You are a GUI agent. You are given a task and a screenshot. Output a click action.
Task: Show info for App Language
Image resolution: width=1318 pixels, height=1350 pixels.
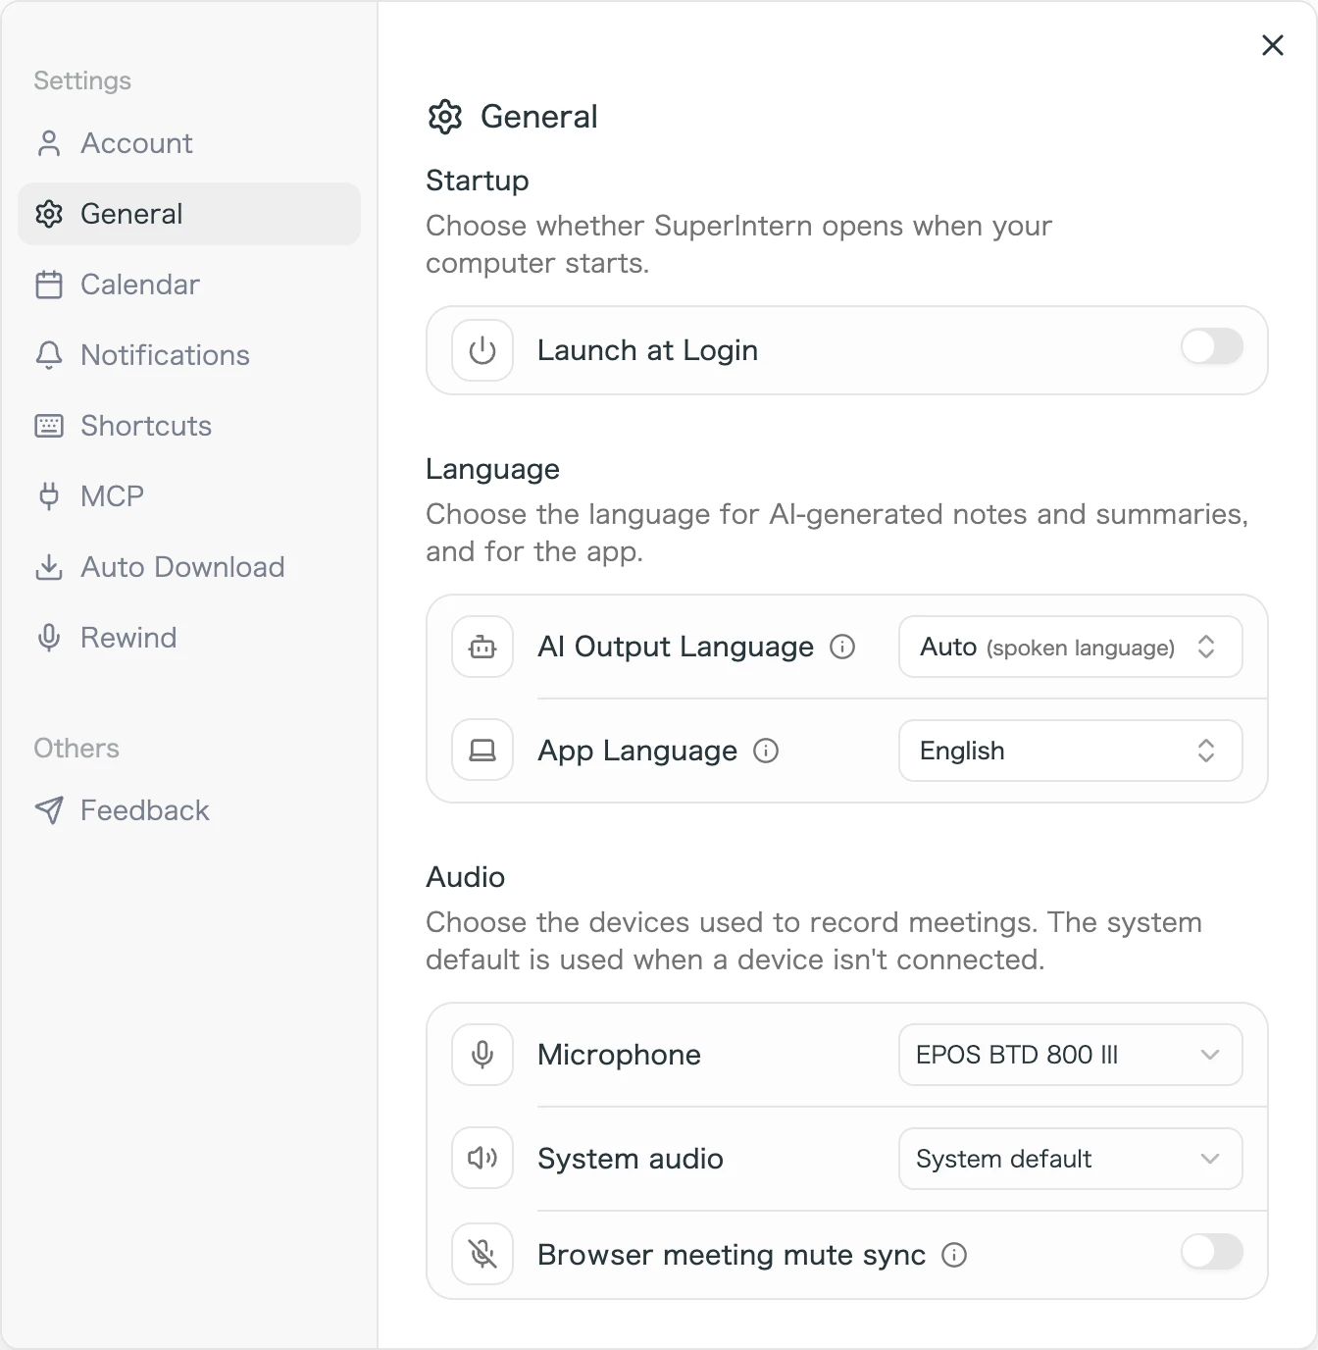766,751
